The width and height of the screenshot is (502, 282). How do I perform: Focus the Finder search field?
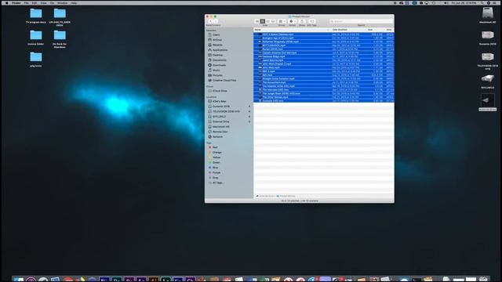coord(361,21)
